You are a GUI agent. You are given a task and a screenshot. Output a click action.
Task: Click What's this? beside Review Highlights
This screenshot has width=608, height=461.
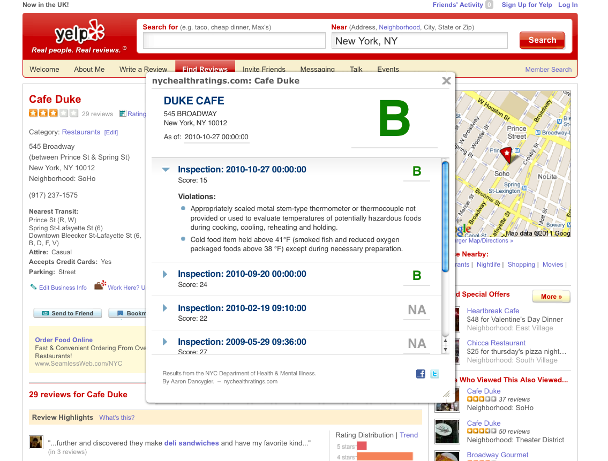coord(117,418)
